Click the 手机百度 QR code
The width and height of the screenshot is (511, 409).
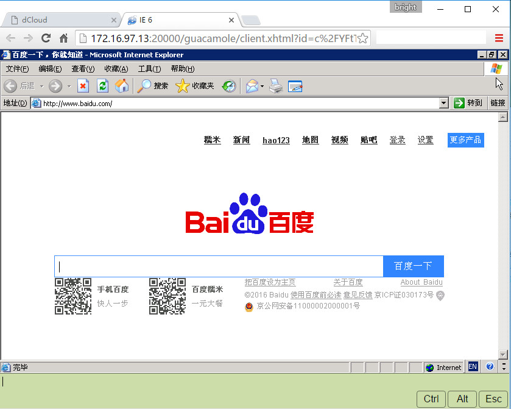click(73, 296)
